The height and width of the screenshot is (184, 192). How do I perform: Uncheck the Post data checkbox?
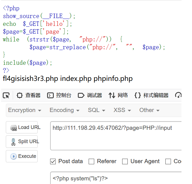click(x=53, y=161)
